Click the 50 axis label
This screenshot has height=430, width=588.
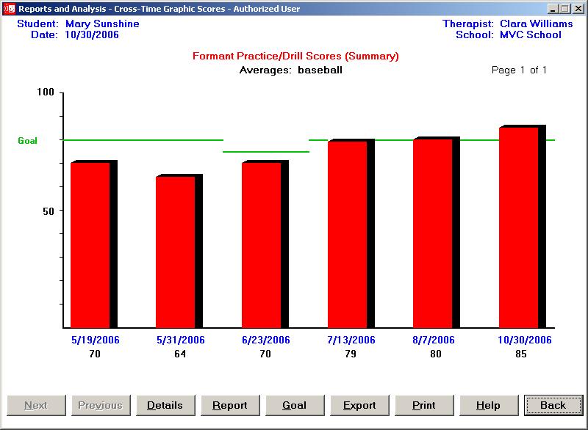(49, 211)
